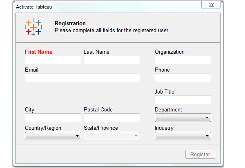This screenshot has width=245, height=168.
Task: Click the Activate Tableau title bar
Action: [x=102, y=7]
